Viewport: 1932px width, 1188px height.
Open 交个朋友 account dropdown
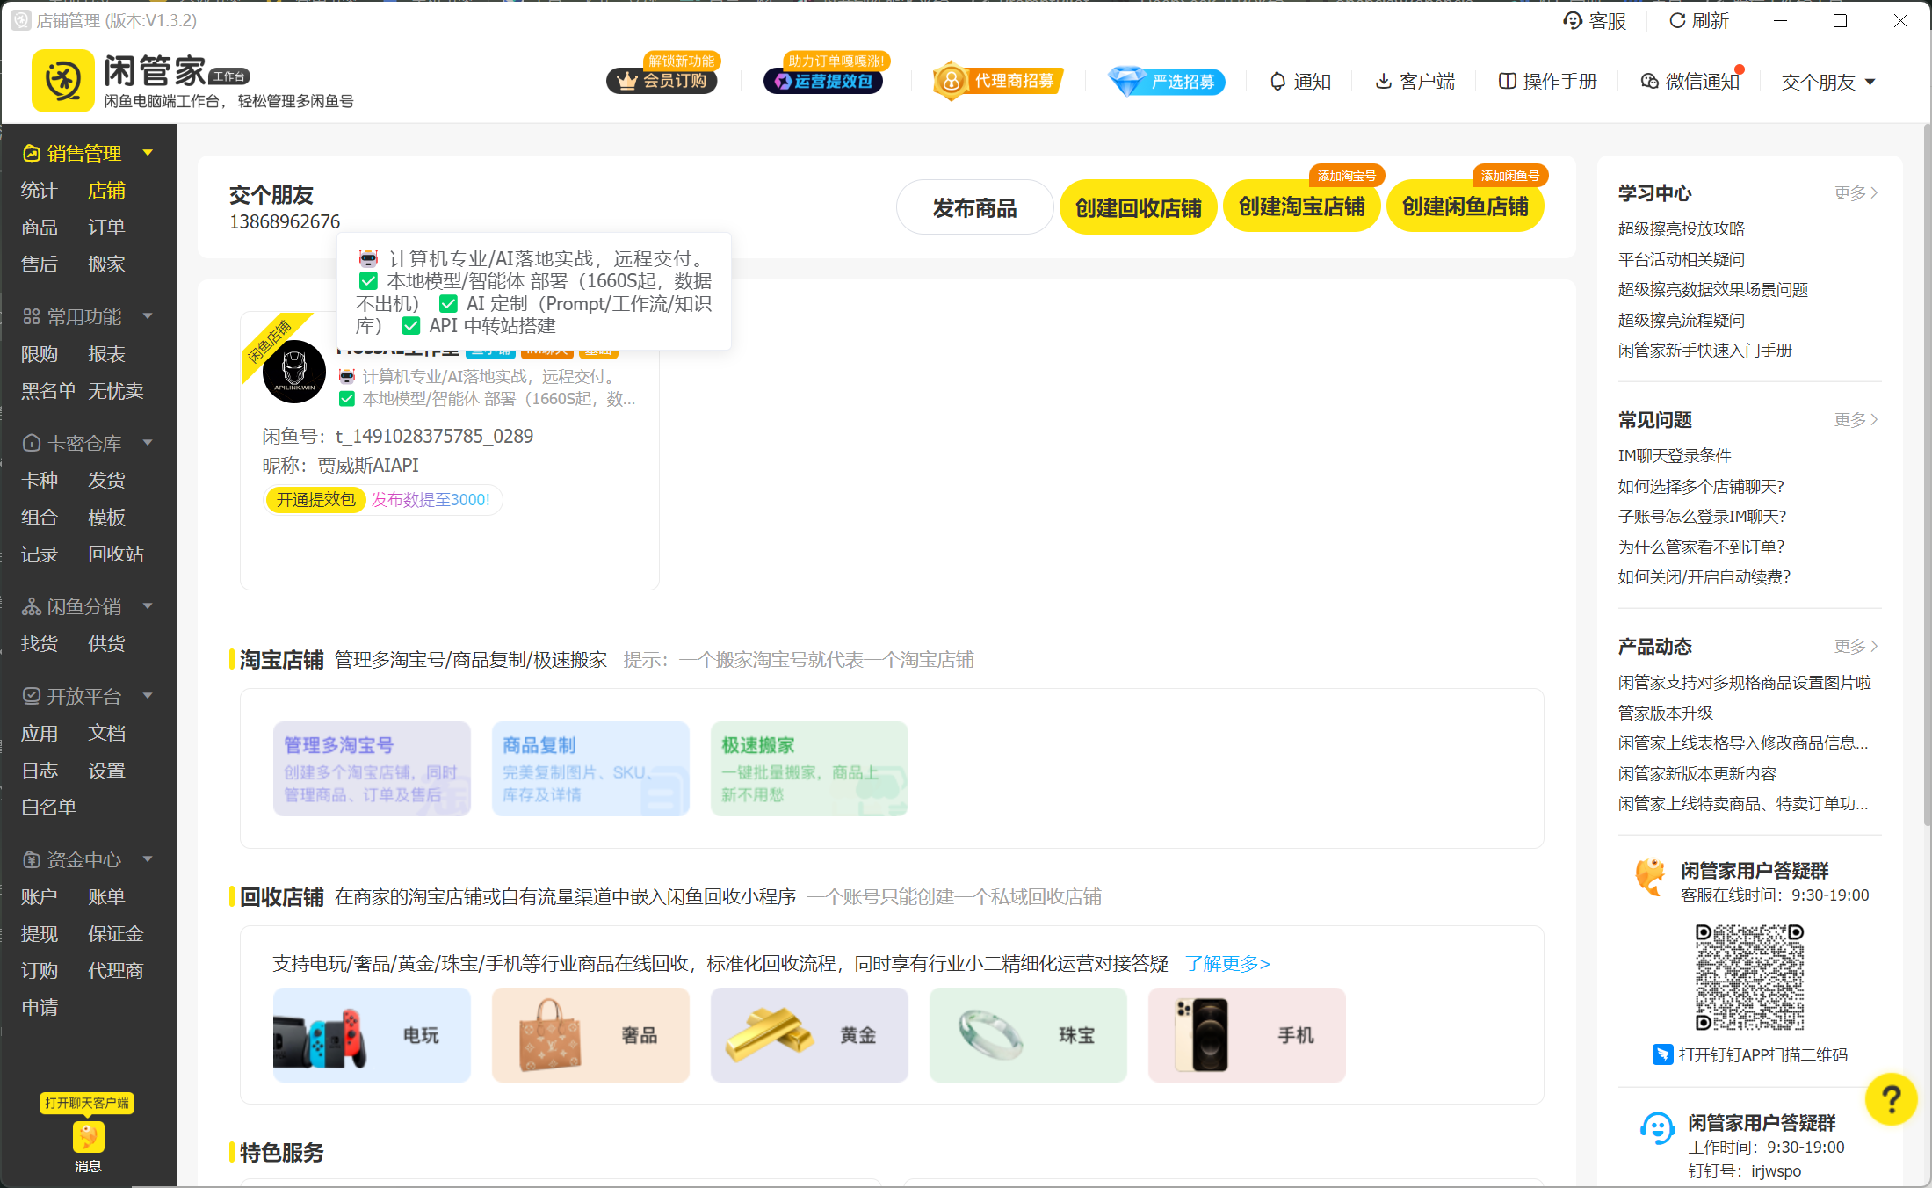click(1827, 82)
